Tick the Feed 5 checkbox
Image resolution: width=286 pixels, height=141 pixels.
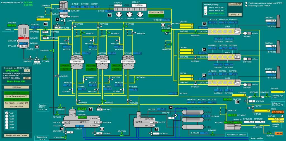click(x=7, y=125)
